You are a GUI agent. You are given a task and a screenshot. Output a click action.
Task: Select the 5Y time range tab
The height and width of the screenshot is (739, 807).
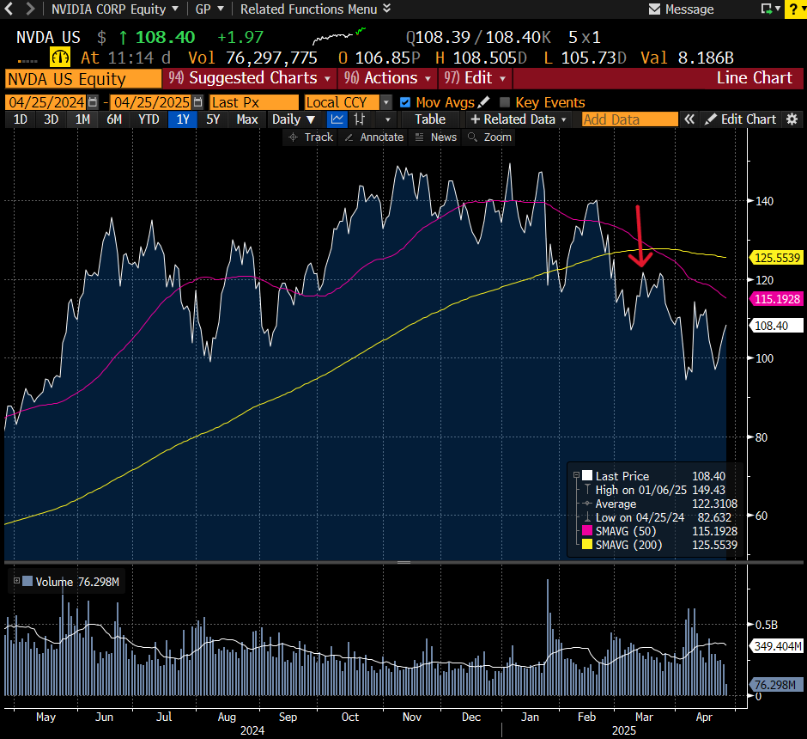coord(213,119)
